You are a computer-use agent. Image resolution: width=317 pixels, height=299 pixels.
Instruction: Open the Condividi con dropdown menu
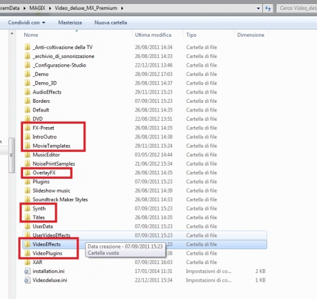coord(27,22)
